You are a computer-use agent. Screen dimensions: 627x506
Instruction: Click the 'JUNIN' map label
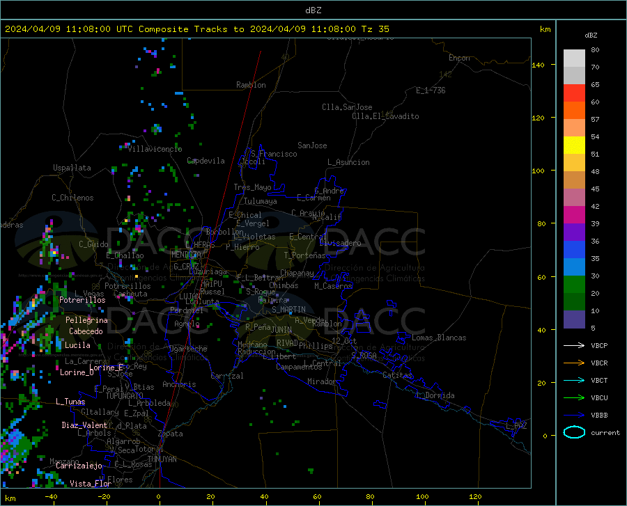coord(281,329)
